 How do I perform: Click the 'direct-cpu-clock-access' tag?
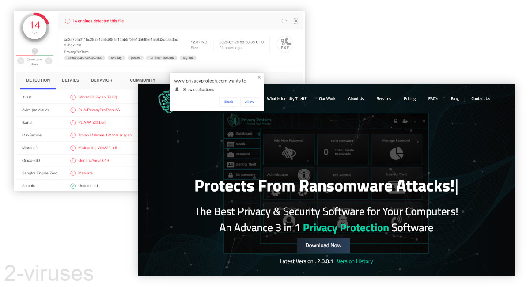coord(84,58)
